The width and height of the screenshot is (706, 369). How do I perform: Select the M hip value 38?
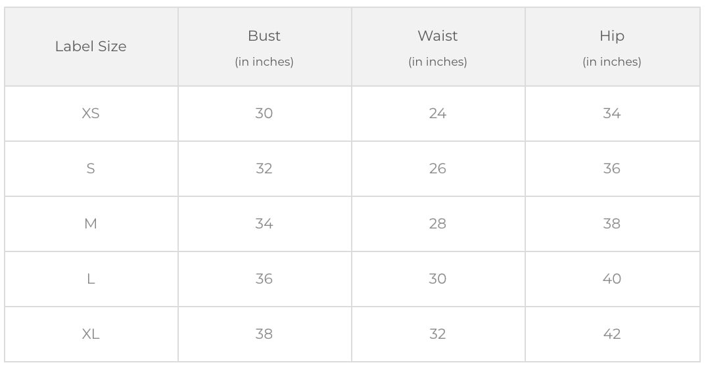612,224
